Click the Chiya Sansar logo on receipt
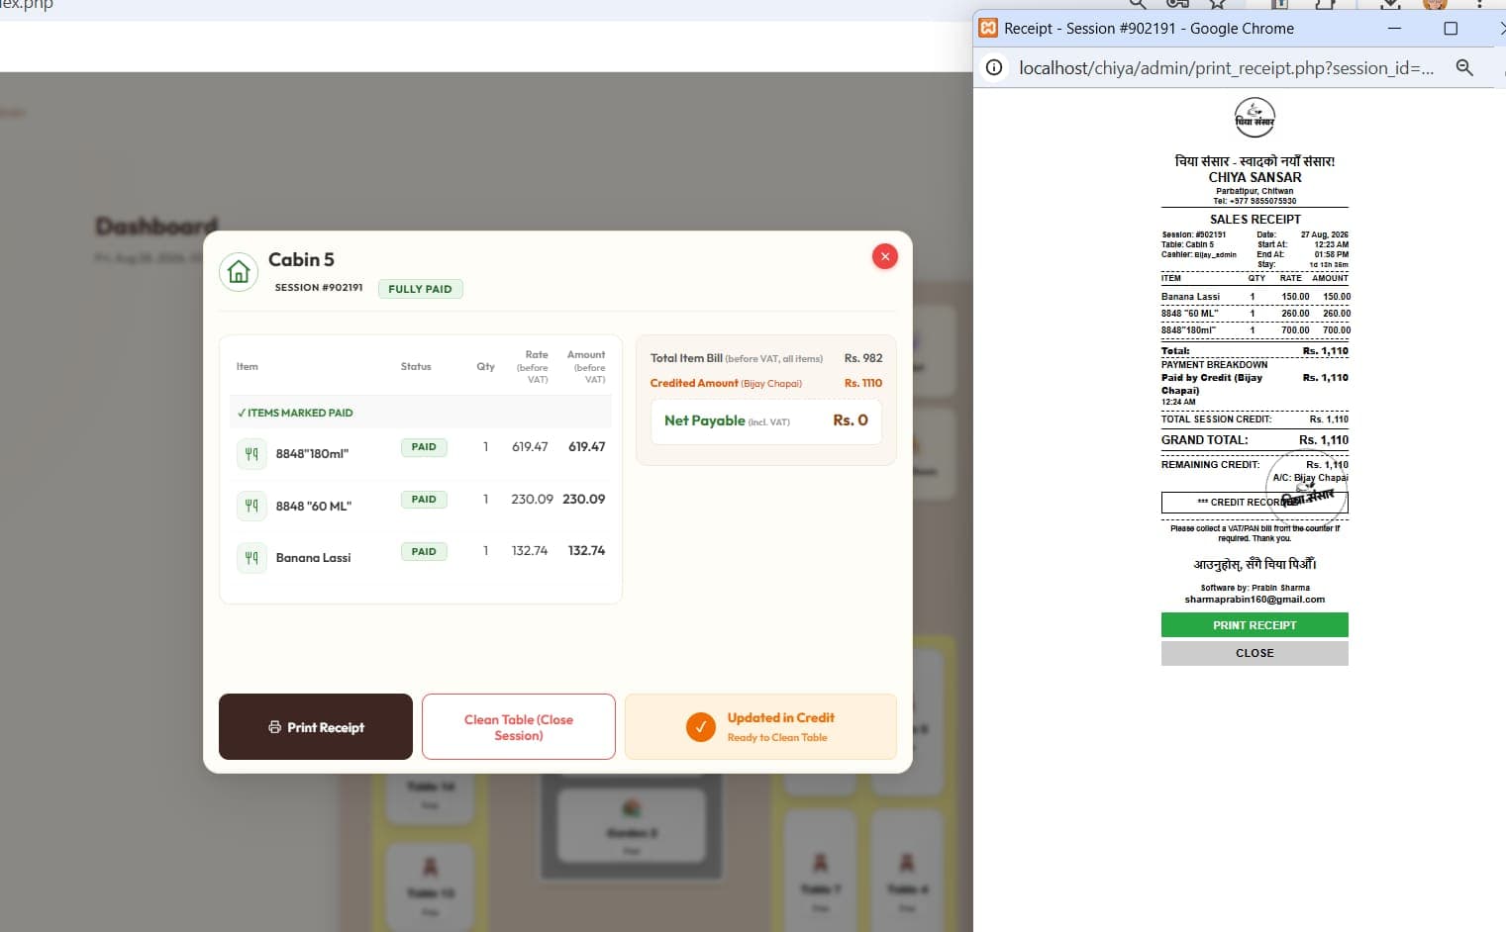 point(1255,118)
